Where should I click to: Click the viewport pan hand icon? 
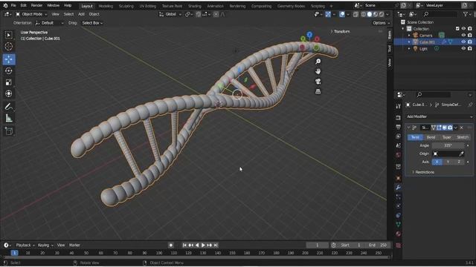click(318, 71)
